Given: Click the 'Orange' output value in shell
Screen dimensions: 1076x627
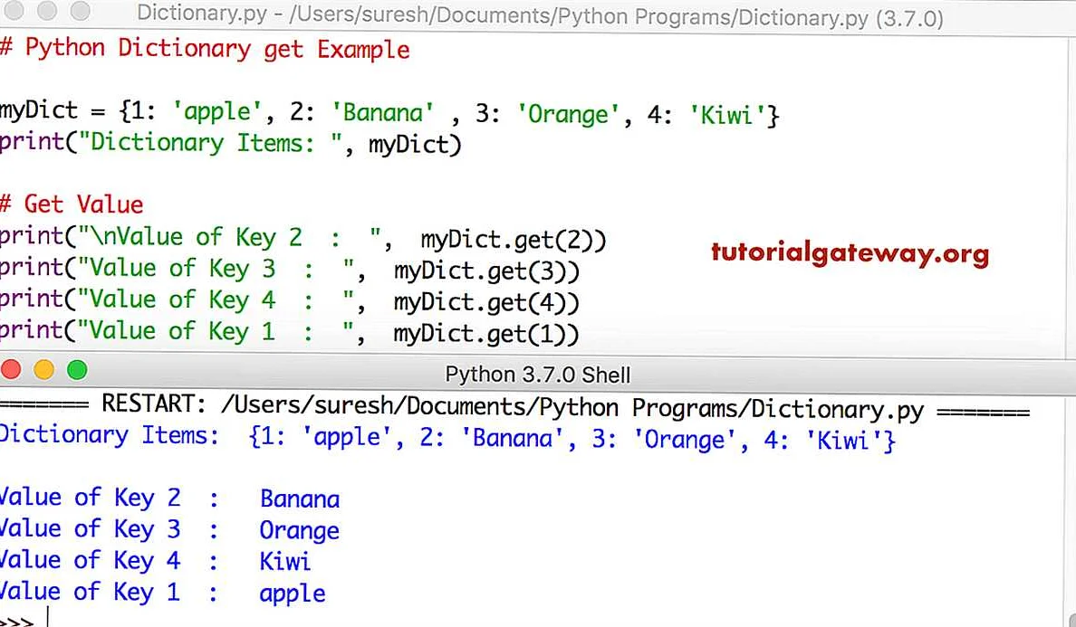Looking at the screenshot, I should point(299,531).
